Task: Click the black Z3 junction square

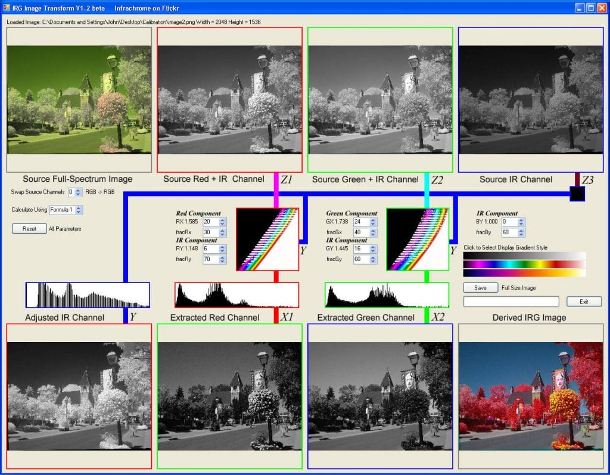Action: (x=577, y=194)
